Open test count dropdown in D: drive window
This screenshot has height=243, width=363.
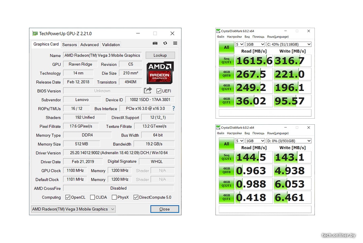240,141
